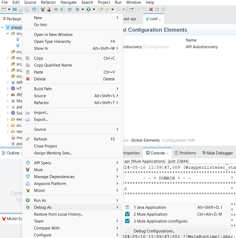This screenshot has height=238, width=236.
Task: Open the Run button dropdown arrow
Action: 94,10
